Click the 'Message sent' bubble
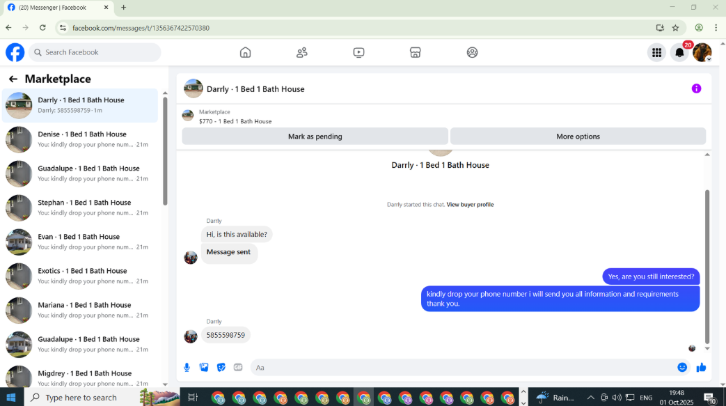The height and width of the screenshot is (406, 726). tap(229, 252)
